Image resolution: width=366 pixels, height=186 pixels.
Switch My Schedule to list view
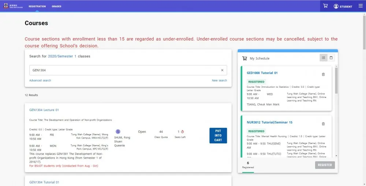(324, 58)
